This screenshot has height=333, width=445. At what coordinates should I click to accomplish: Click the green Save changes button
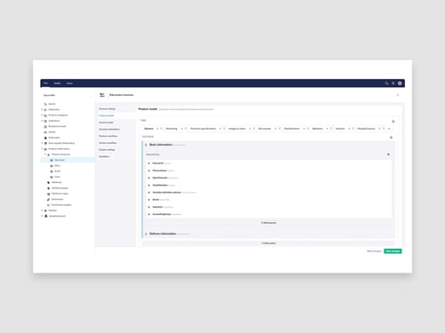pos(392,251)
